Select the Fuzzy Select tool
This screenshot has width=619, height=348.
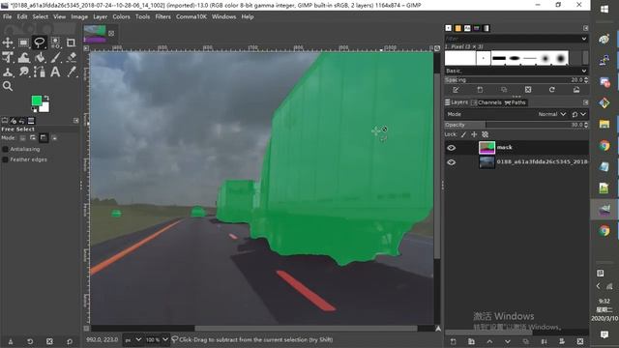55,43
